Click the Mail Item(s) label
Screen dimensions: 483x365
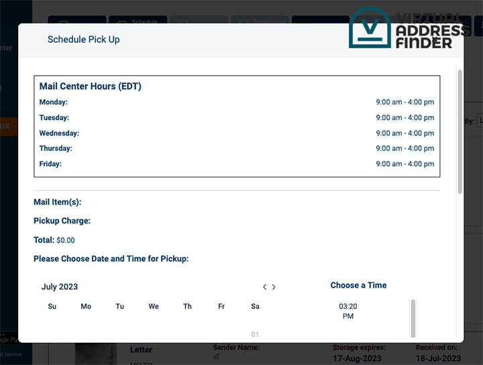[57, 202]
